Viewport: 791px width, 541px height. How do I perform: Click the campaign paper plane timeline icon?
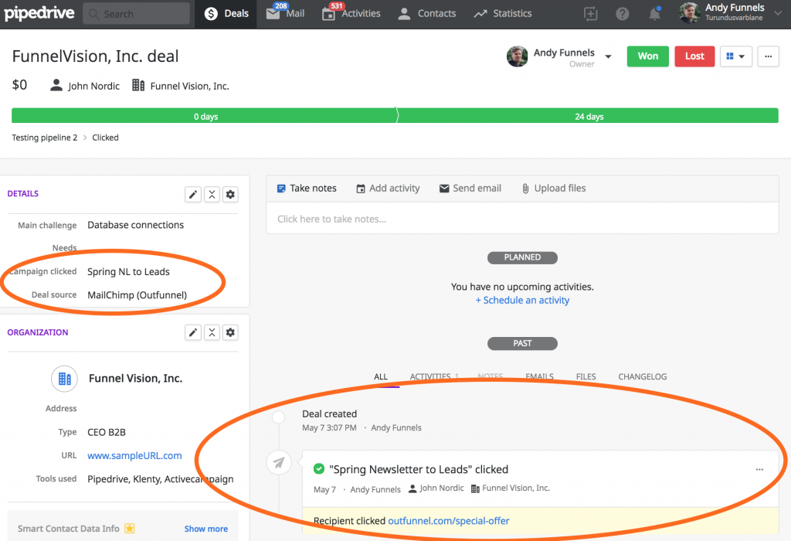pyautogui.click(x=279, y=462)
